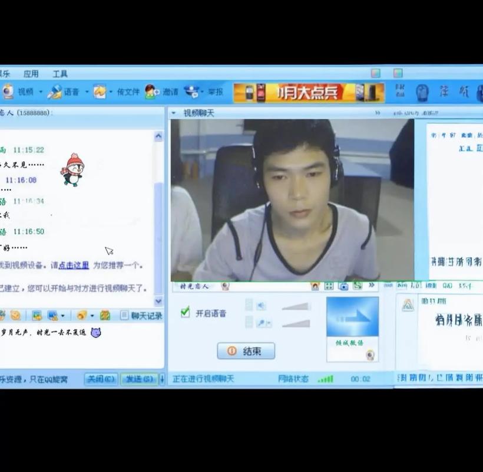The width and height of the screenshot is (483, 472).
Task: Adjust the speaker volume slider
Action: click(x=296, y=306)
